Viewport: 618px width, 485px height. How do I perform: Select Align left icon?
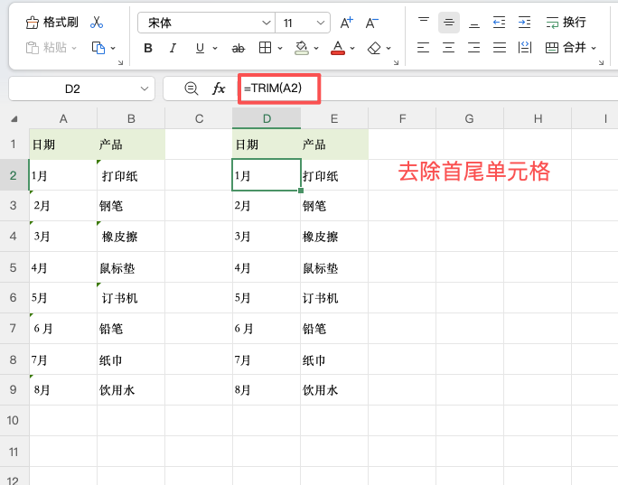pos(424,48)
